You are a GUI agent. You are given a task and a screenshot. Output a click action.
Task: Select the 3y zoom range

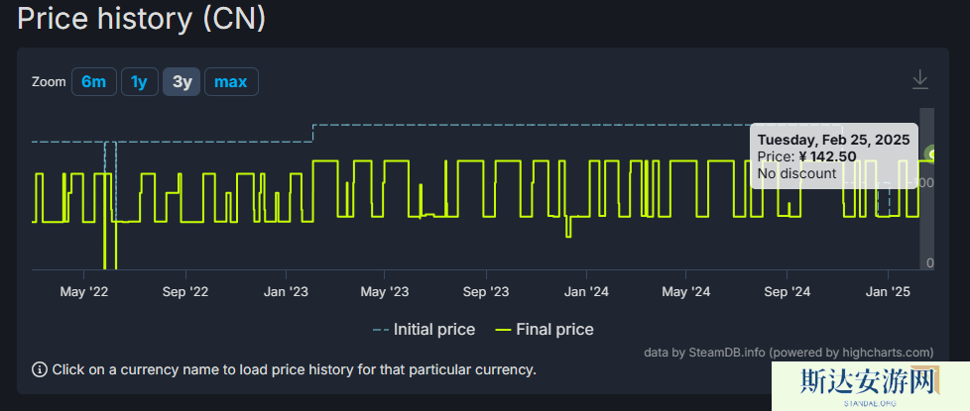pyautogui.click(x=182, y=81)
